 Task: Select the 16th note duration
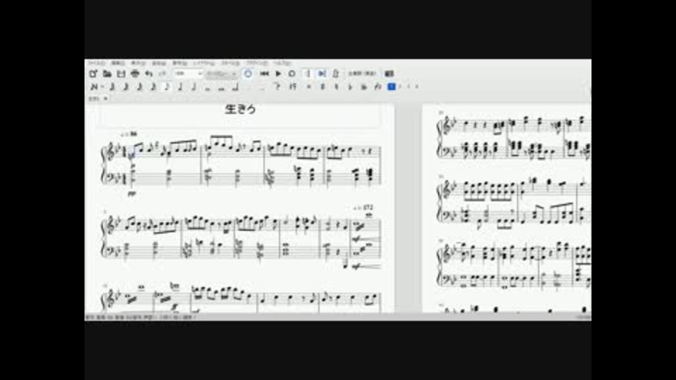(x=153, y=87)
